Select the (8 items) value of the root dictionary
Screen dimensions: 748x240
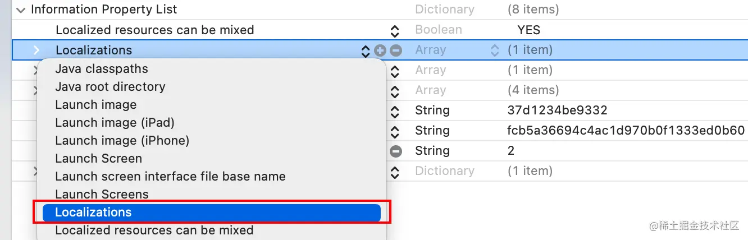click(x=533, y=10)
